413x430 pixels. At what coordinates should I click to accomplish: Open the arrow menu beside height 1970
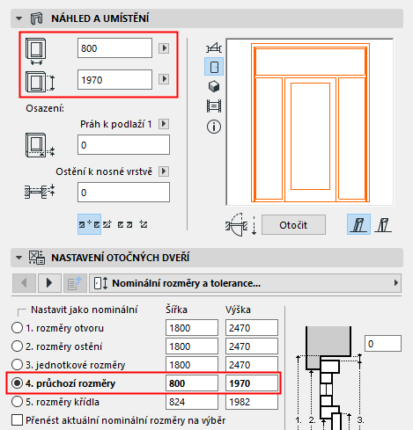click(x=164, y=79)
